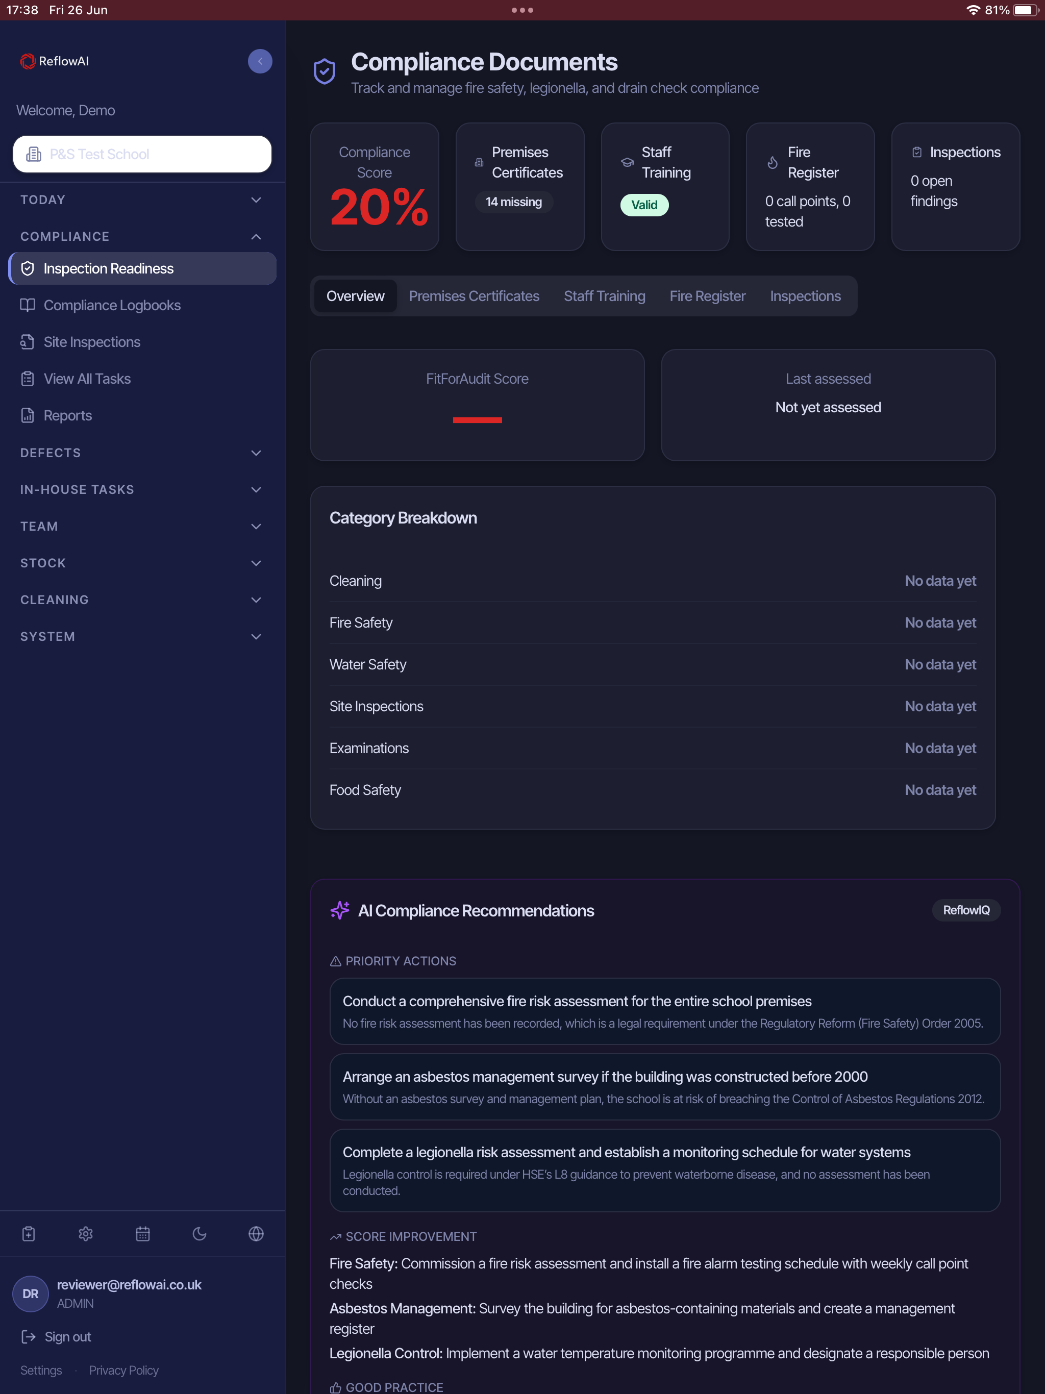The width and height of the screenshot is (1045, 1394).
Task: Switch to the Overview tab
Action: click(x=356, y=296)
